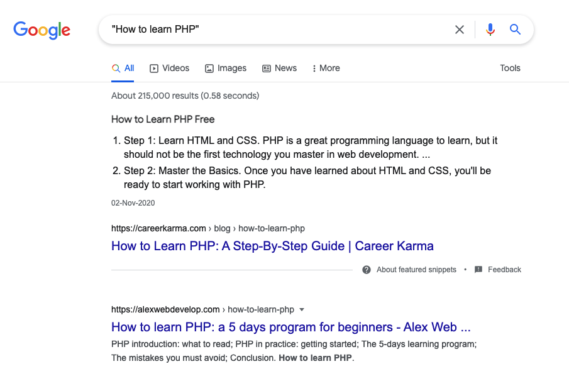This screenshot has height=381, width=569.
Task: Clear the search box with the X icon
Action: [x=460, y=30]
